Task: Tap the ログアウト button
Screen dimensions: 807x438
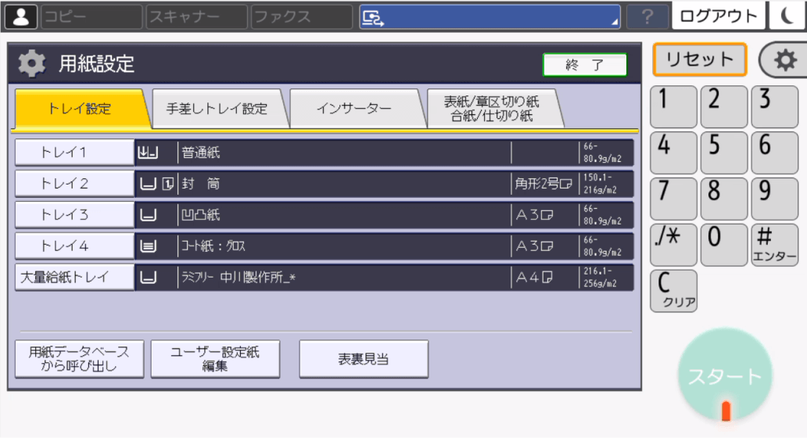Action: tap(719, 16)
